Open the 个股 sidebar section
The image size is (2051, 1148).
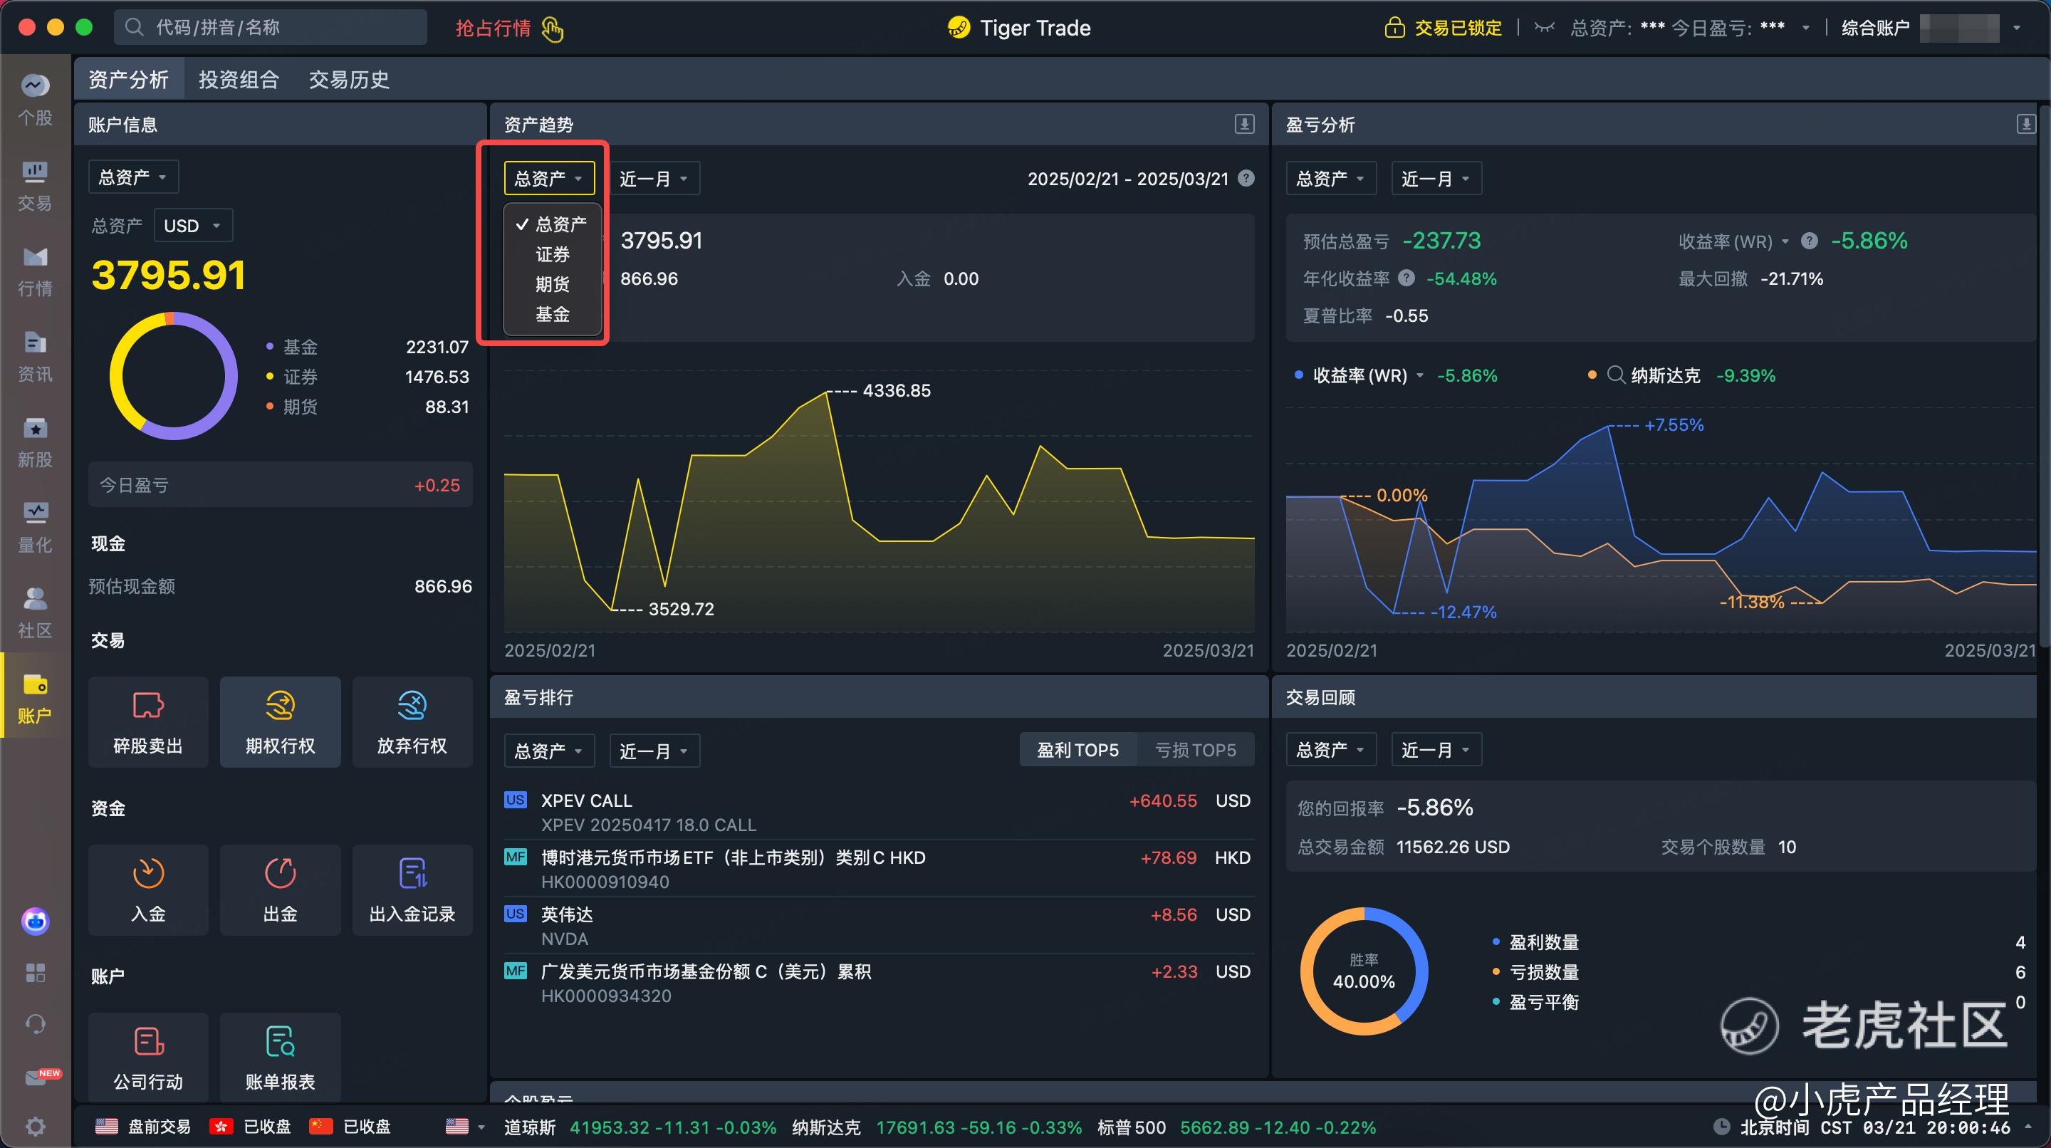[35, 100]
